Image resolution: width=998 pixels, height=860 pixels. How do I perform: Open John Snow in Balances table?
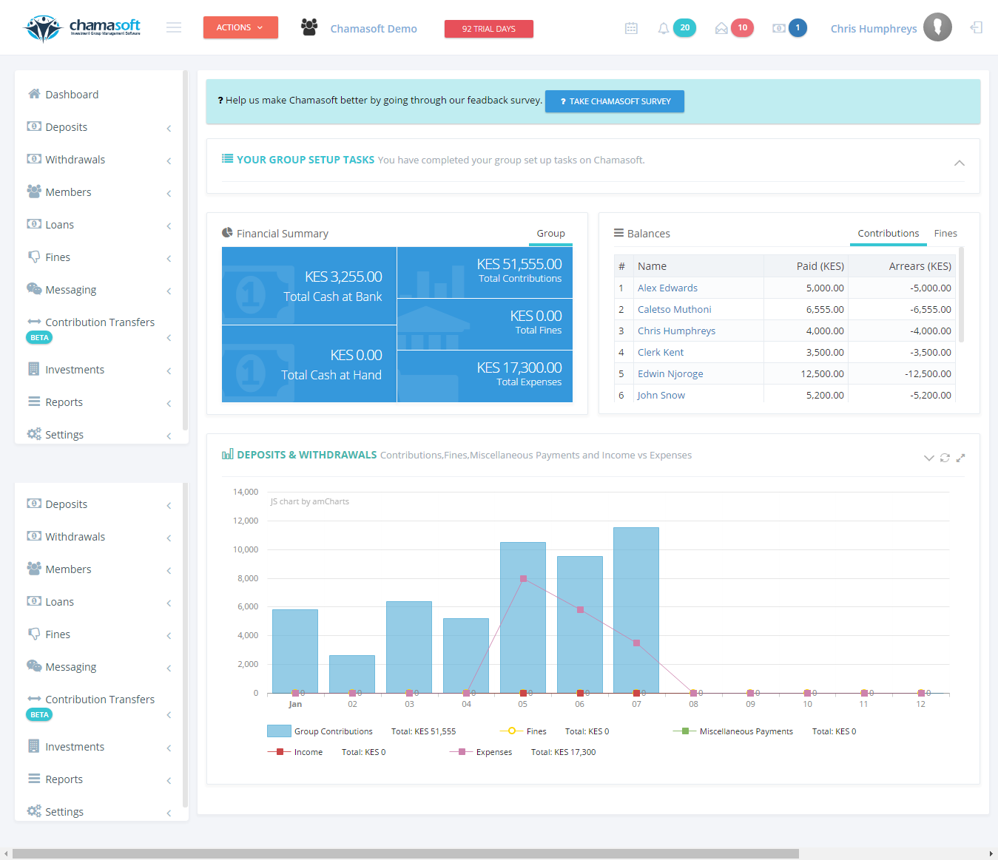tap(661, 395)
